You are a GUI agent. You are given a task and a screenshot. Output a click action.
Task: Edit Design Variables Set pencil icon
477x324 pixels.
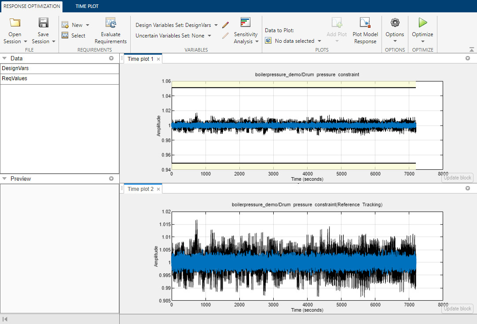[226, 25]
